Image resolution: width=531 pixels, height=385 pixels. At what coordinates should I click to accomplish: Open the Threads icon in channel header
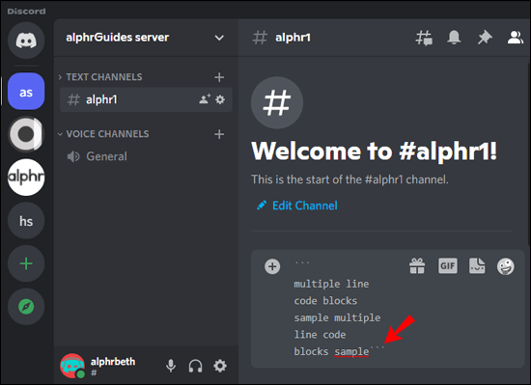point(424,38)
